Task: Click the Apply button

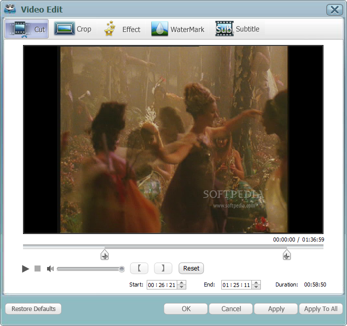Action: 276,309
